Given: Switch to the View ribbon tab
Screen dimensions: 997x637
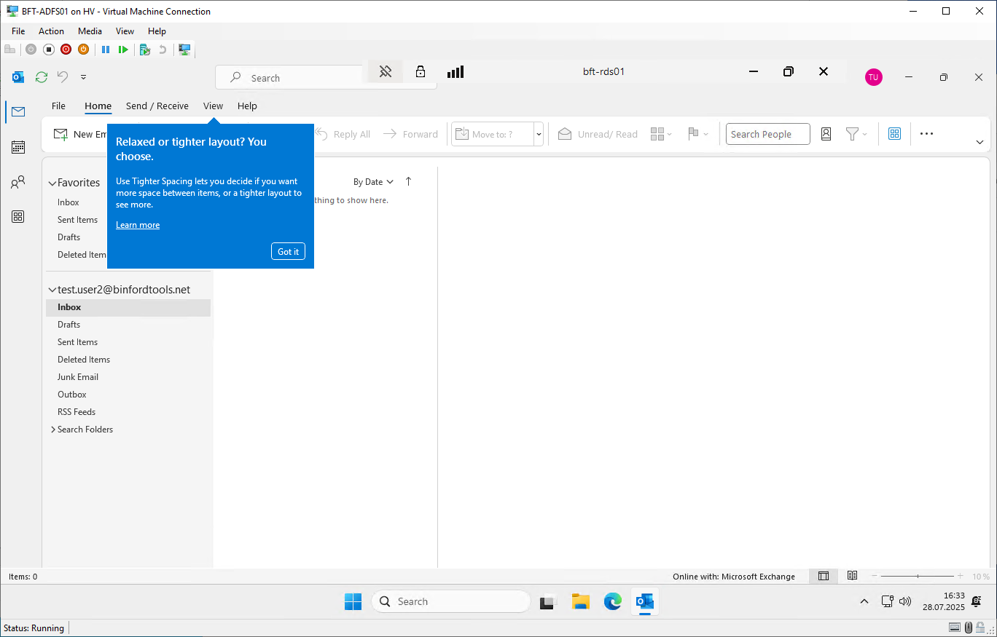Looking at the screenshot, I should [213, 106].
